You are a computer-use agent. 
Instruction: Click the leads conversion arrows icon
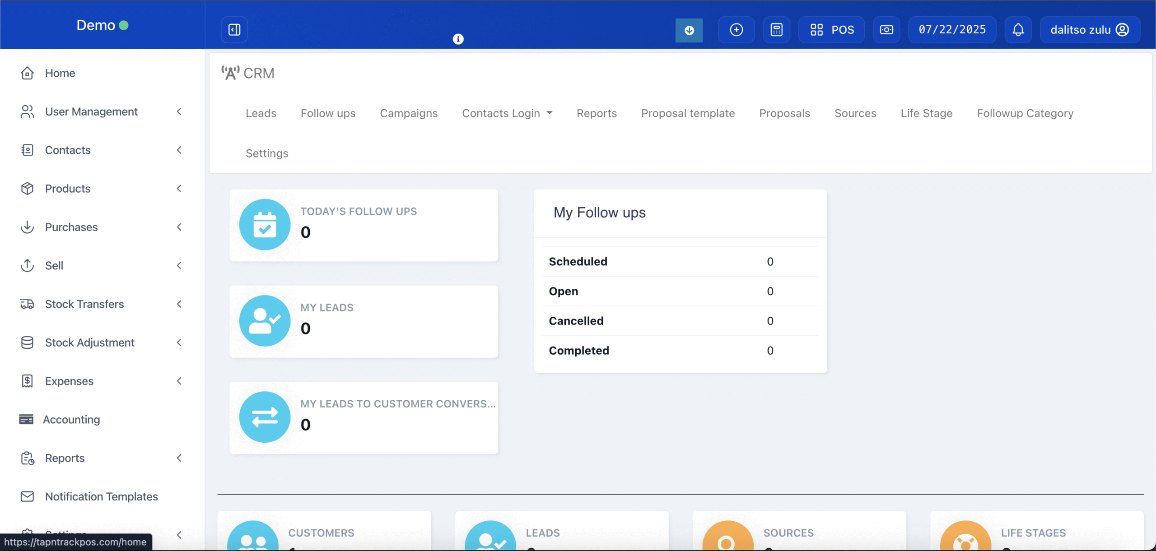[265, 417]
